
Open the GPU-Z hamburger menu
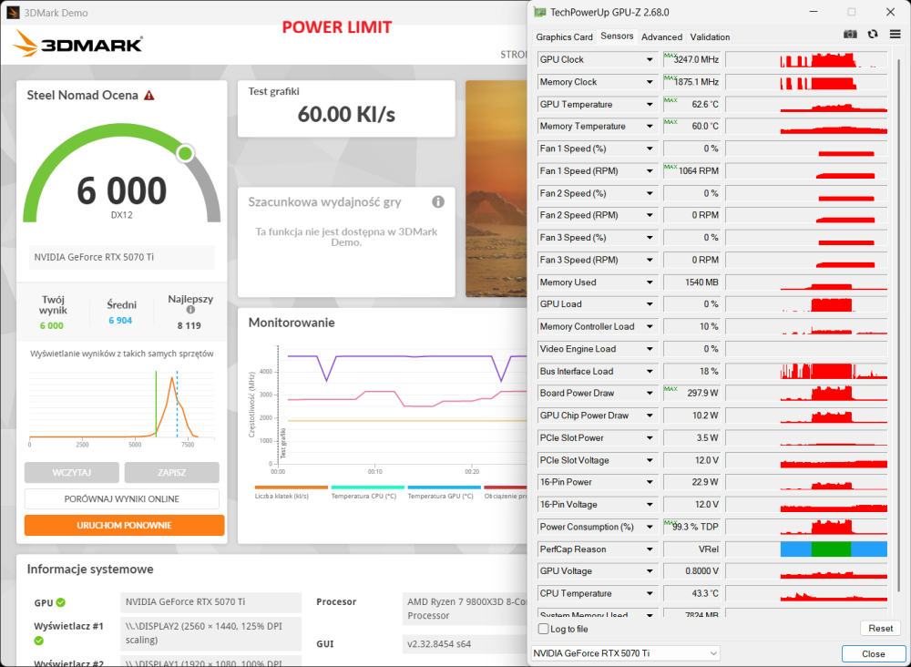pos(895,35)
